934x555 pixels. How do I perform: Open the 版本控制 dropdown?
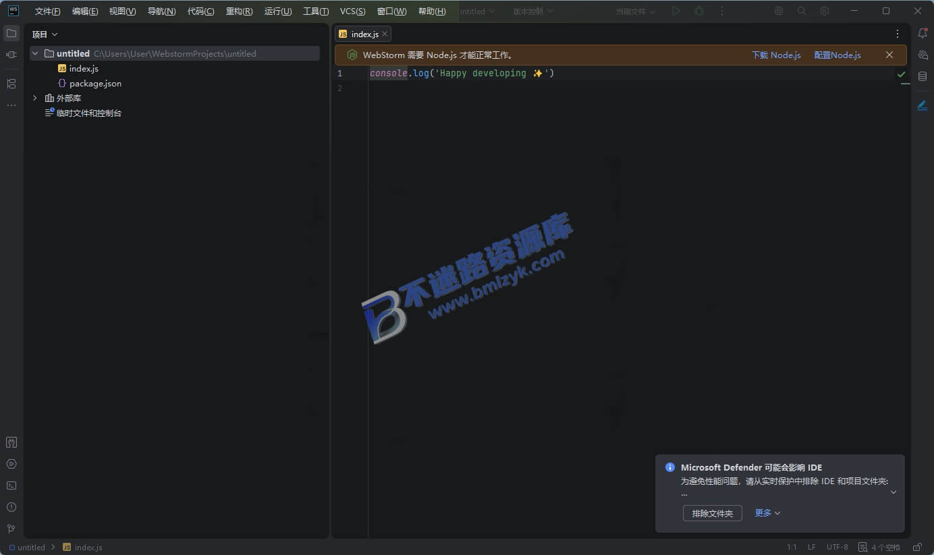(533, 11)
